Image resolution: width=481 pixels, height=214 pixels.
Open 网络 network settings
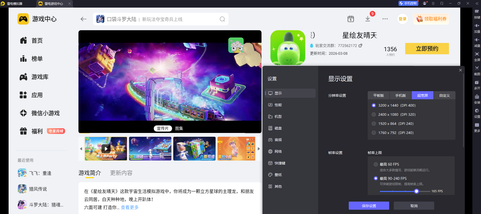[x=290, y=151]
